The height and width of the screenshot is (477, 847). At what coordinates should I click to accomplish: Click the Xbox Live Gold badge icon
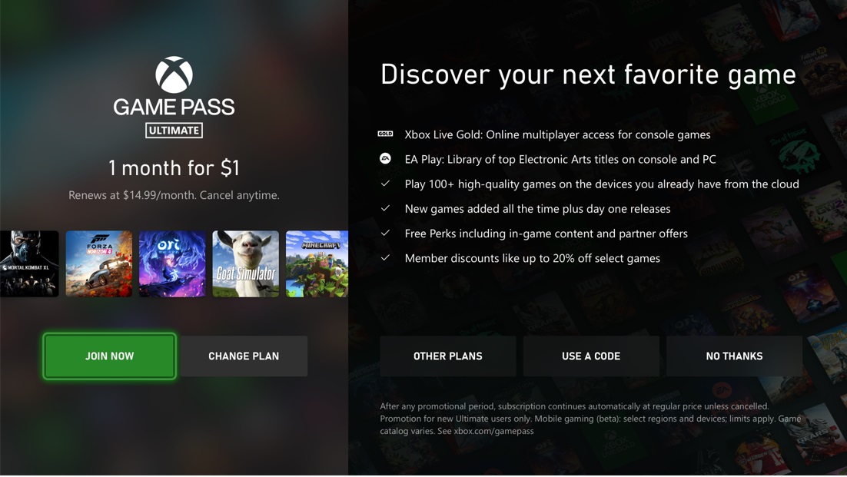click(385, 134)
